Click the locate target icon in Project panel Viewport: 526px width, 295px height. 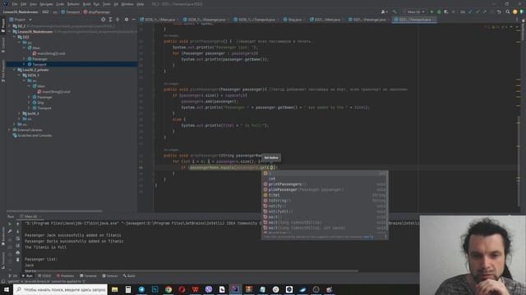103,20
